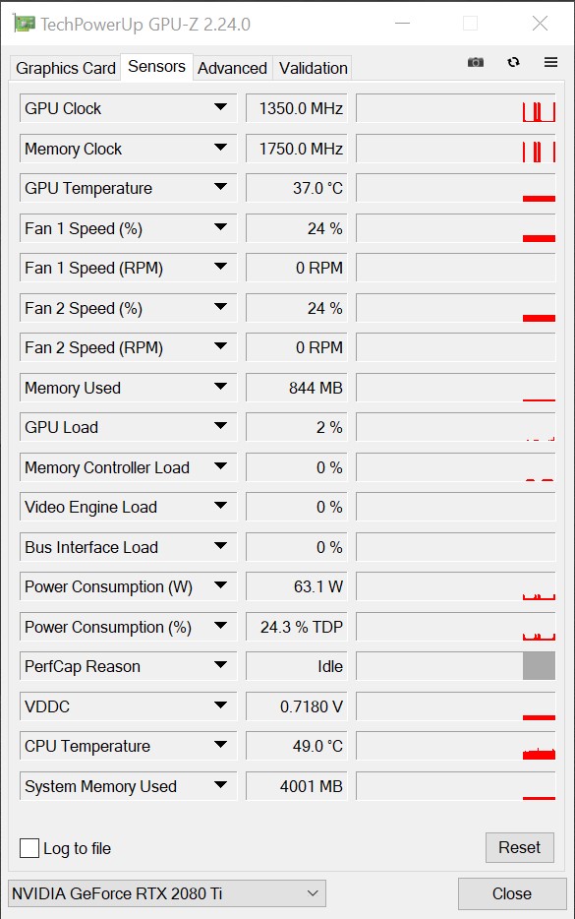
Task: Click the PerfCap Reason gray graph bar
Action: pyautogui.click(x=539, y=666)
